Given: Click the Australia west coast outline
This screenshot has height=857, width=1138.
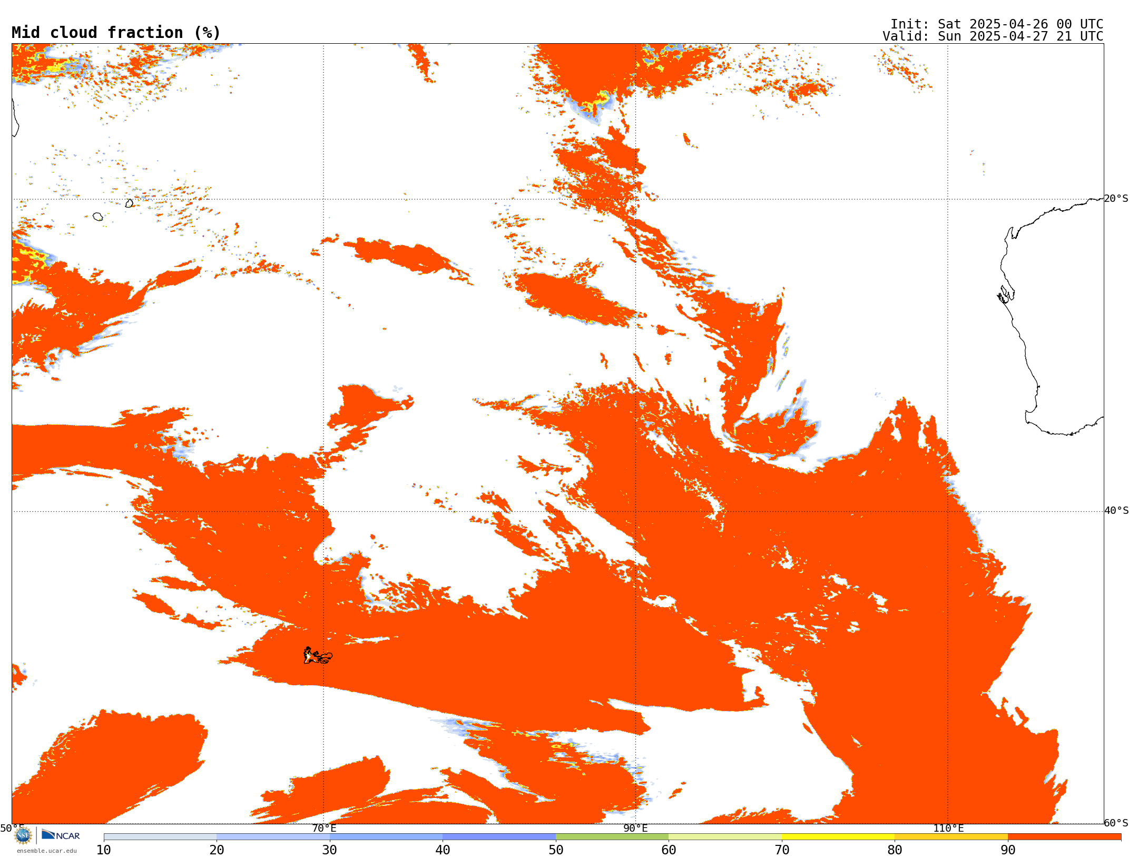Looking at the screenshot, I should pos(1051,316).
